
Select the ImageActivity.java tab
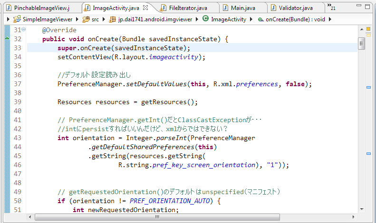[x=116, y=8]
